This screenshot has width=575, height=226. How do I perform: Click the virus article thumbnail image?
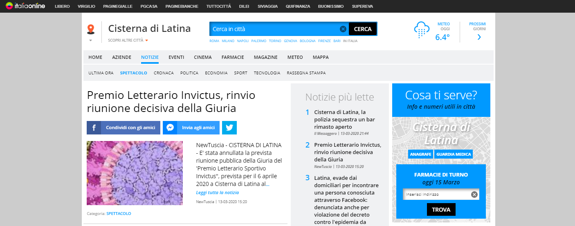[x=135, y=173]
